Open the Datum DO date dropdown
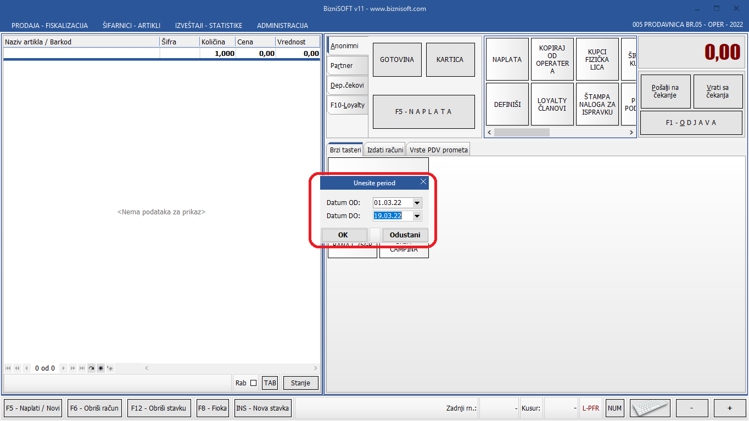This screenshot has height=421, width=749. pos(417,216)
